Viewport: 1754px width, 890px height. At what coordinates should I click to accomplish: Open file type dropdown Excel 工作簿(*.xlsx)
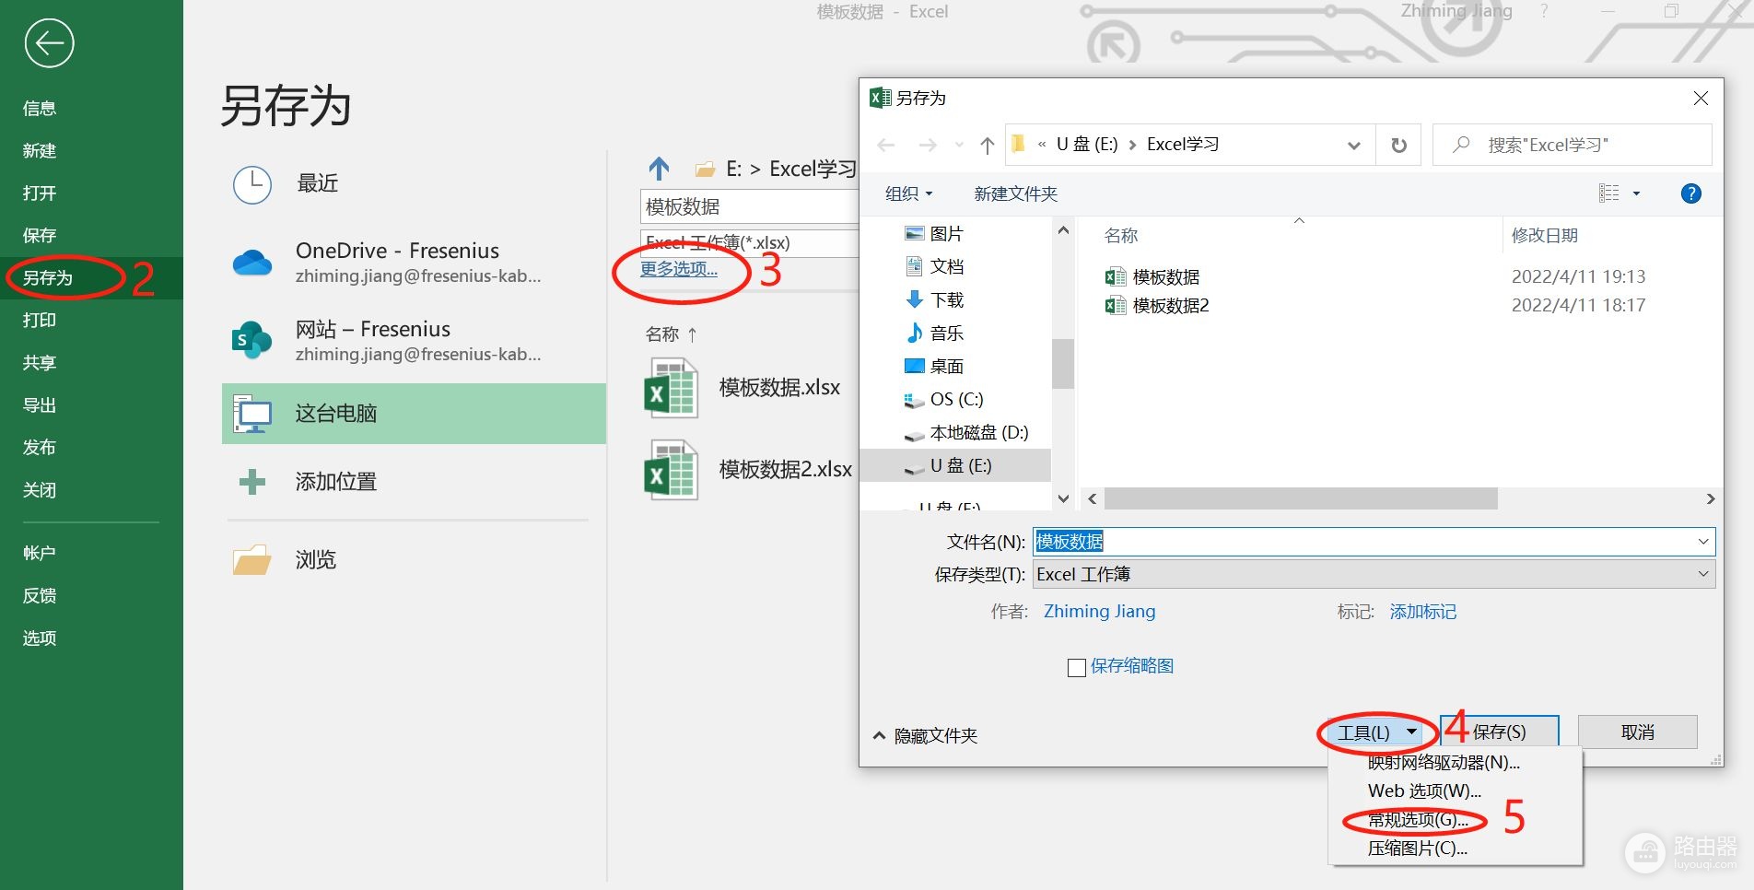pyautogui.click(x=749, y=242)
